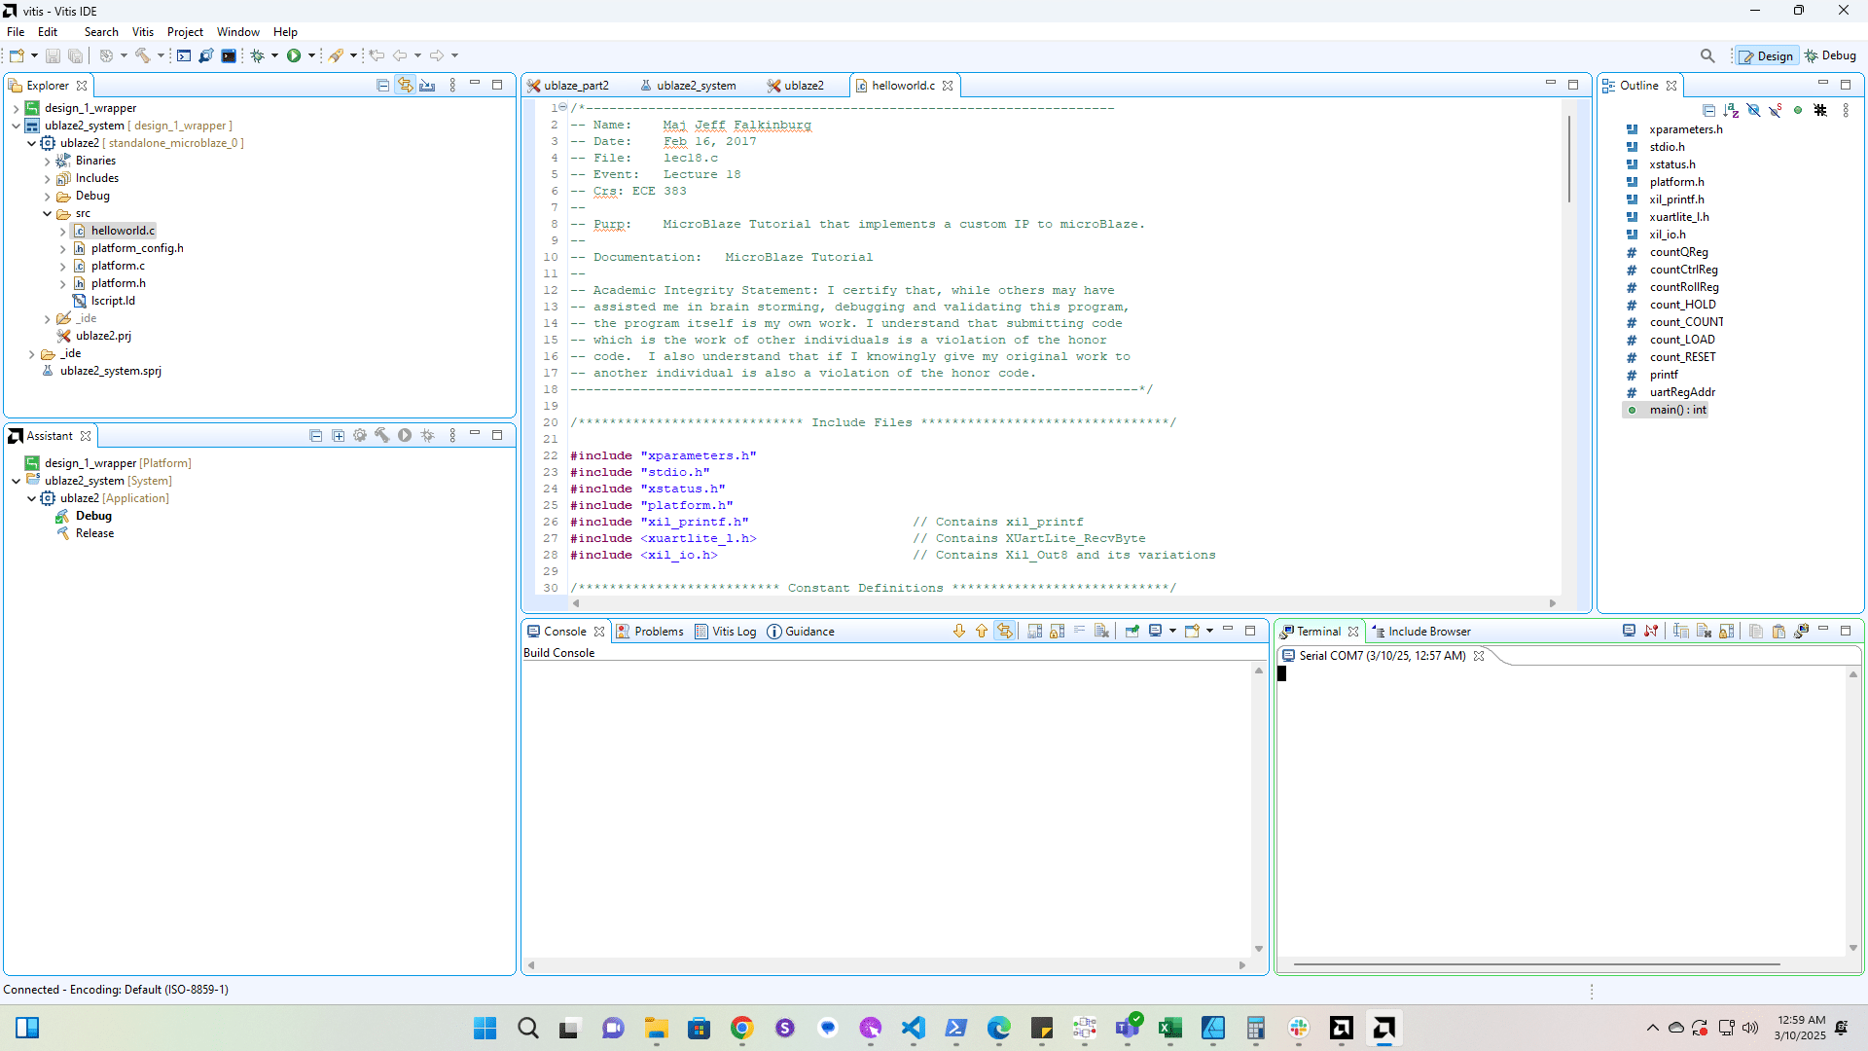Click the Show Next Error down arrow

point(959,631)
